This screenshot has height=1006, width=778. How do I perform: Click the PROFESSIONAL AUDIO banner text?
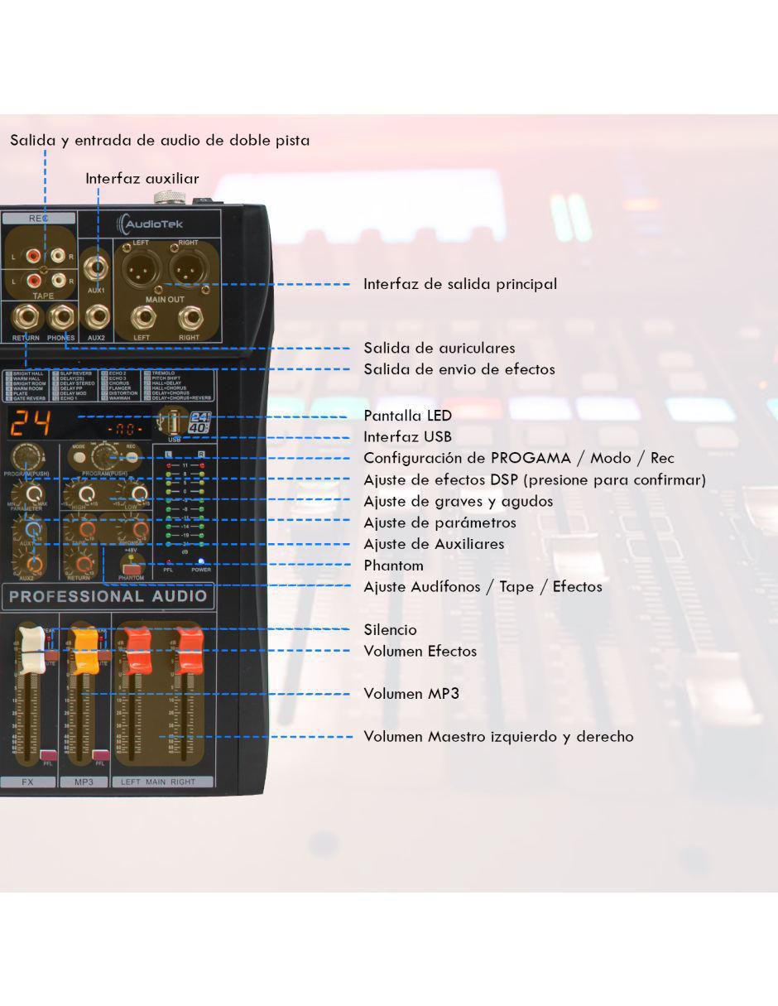coord(108,596)
